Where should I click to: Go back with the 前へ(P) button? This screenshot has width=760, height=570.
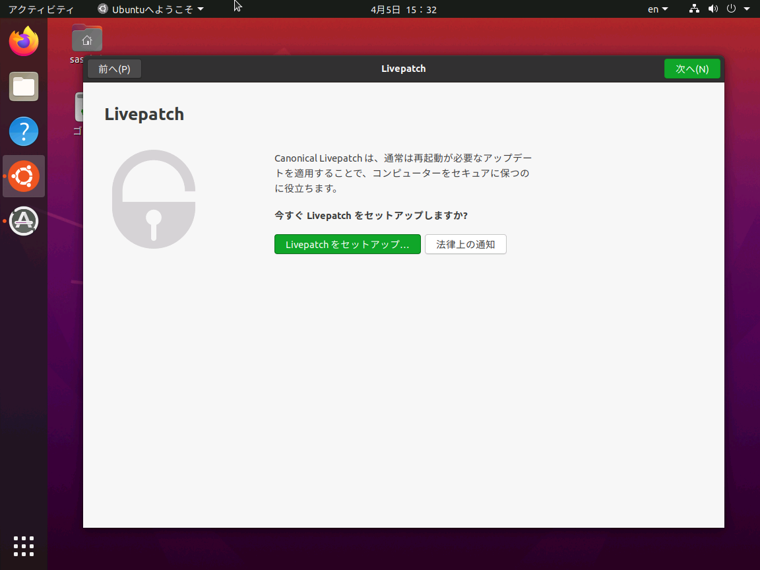pos(113,69)
